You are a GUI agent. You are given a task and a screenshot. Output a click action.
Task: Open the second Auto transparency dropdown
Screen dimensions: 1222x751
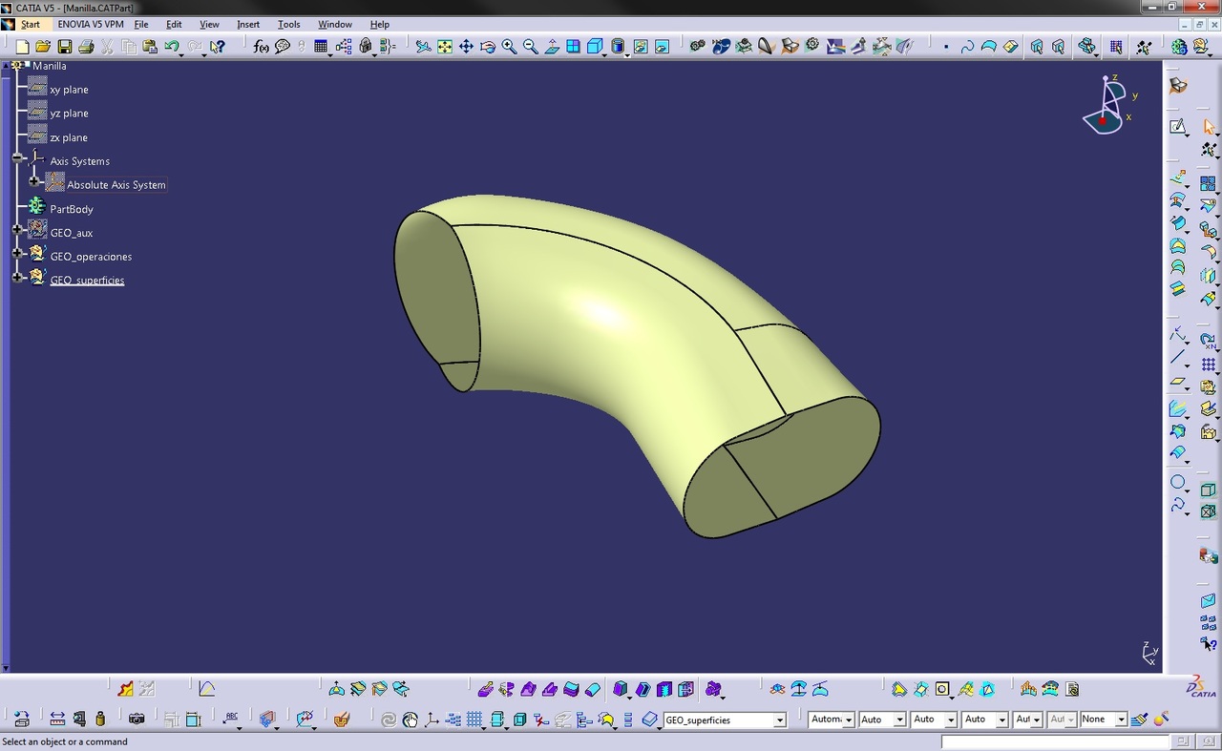click(x=900, y=720)
